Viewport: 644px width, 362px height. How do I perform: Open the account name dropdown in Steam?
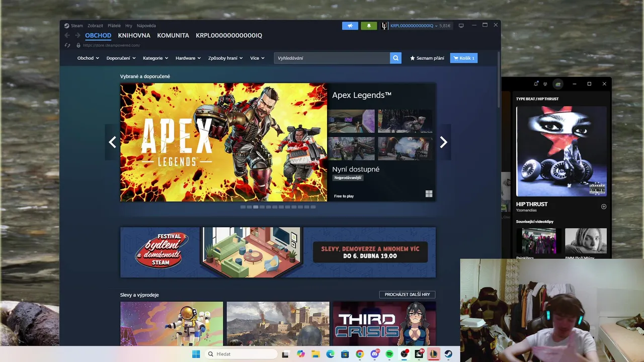point(414,26)
